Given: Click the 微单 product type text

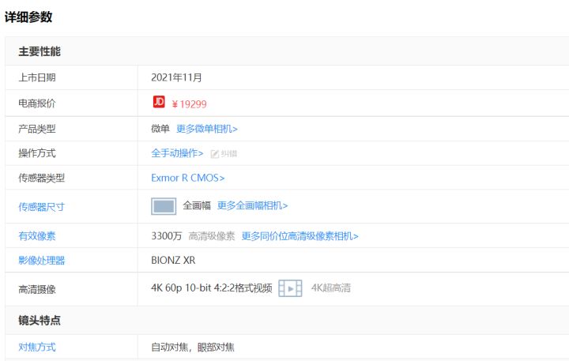Looking at the screenshot, I should click(160, 129).
